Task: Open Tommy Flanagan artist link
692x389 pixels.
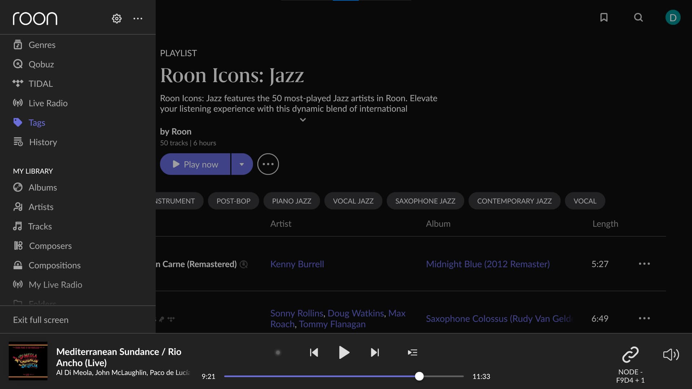Action: 332,324
